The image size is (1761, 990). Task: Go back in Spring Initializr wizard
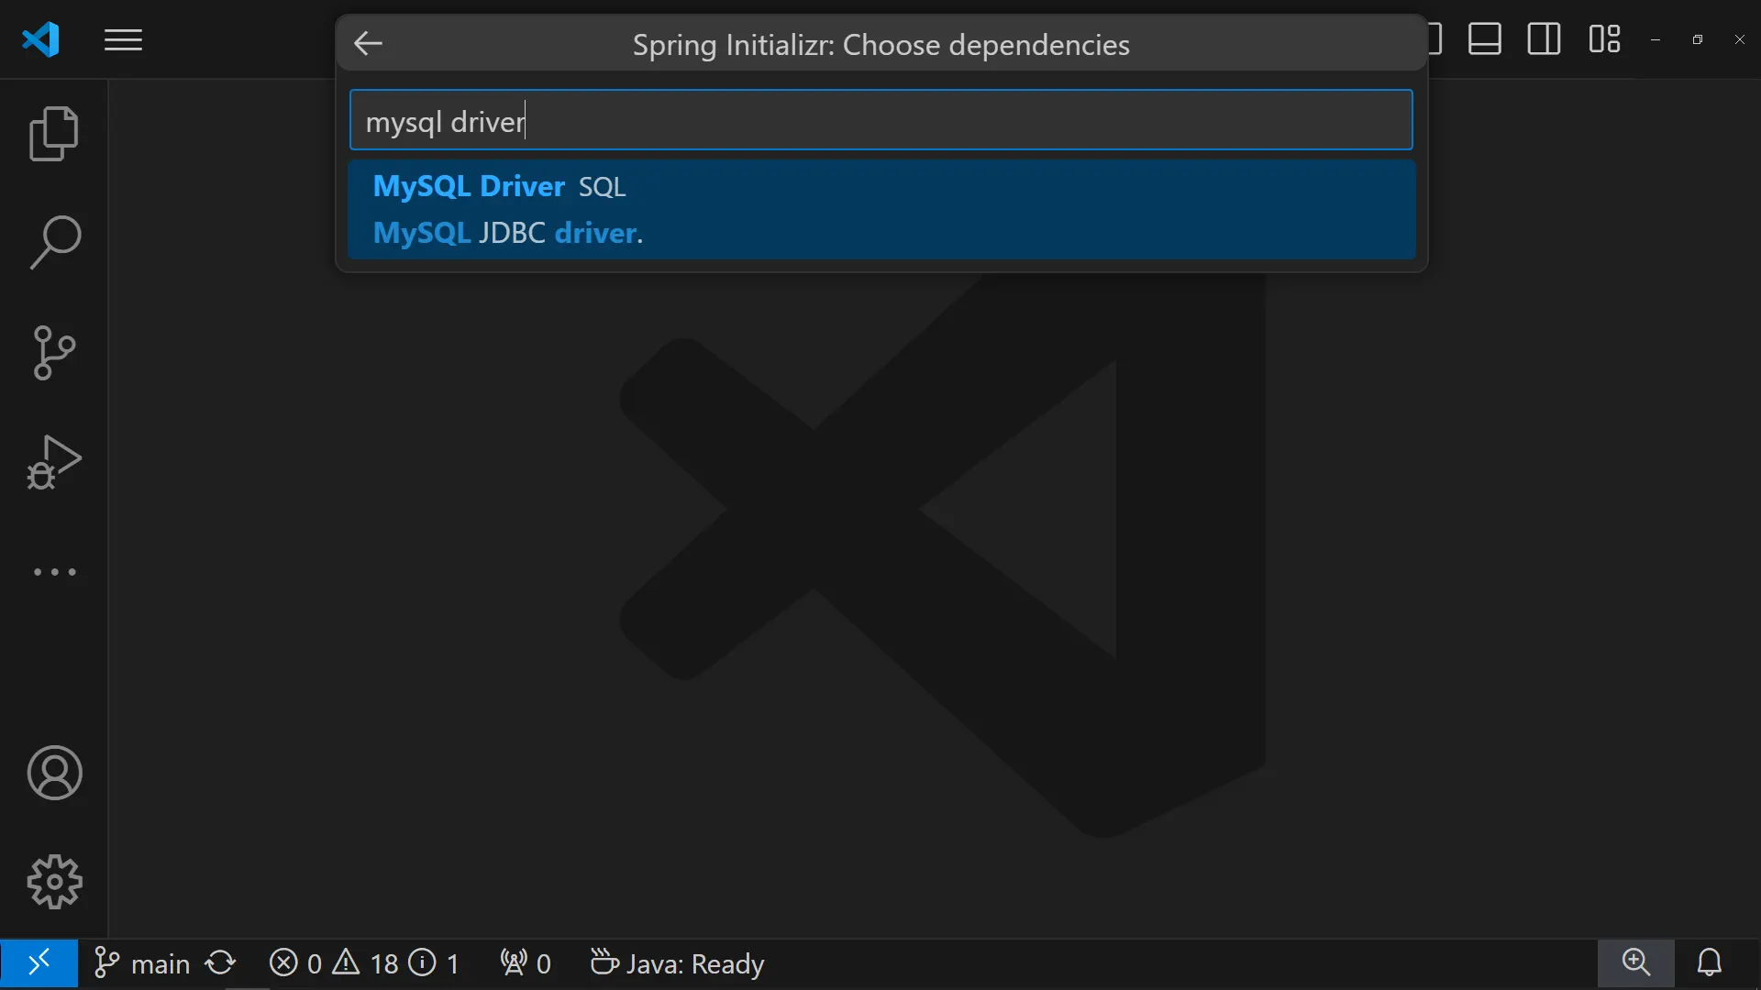pos(369,43)
